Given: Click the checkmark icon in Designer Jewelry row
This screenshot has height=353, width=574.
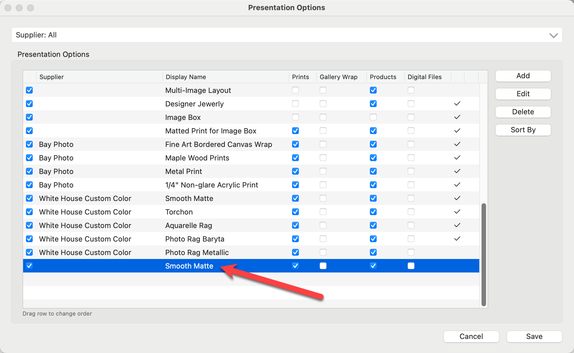Looking at the screenshot, I should pyautogui.click(x=457, y=104).
